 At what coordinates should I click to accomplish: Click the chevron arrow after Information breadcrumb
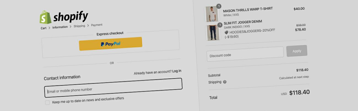pos(70,26)
